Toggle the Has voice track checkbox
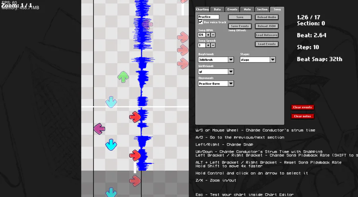This screenshot has height=197, width=358. [200, 22]
